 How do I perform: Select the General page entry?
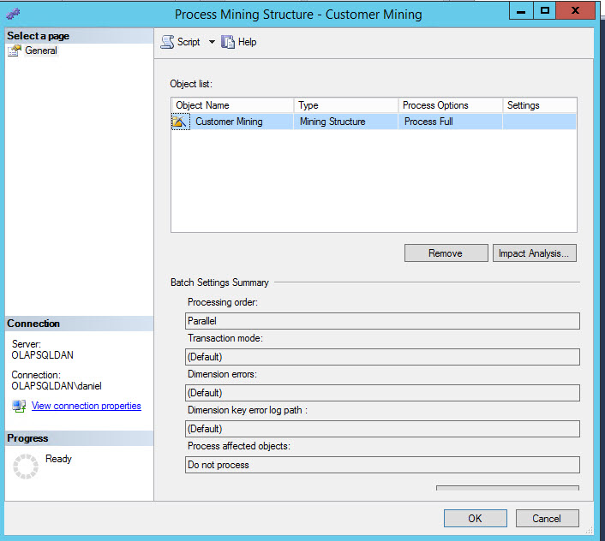coord(41,51)
